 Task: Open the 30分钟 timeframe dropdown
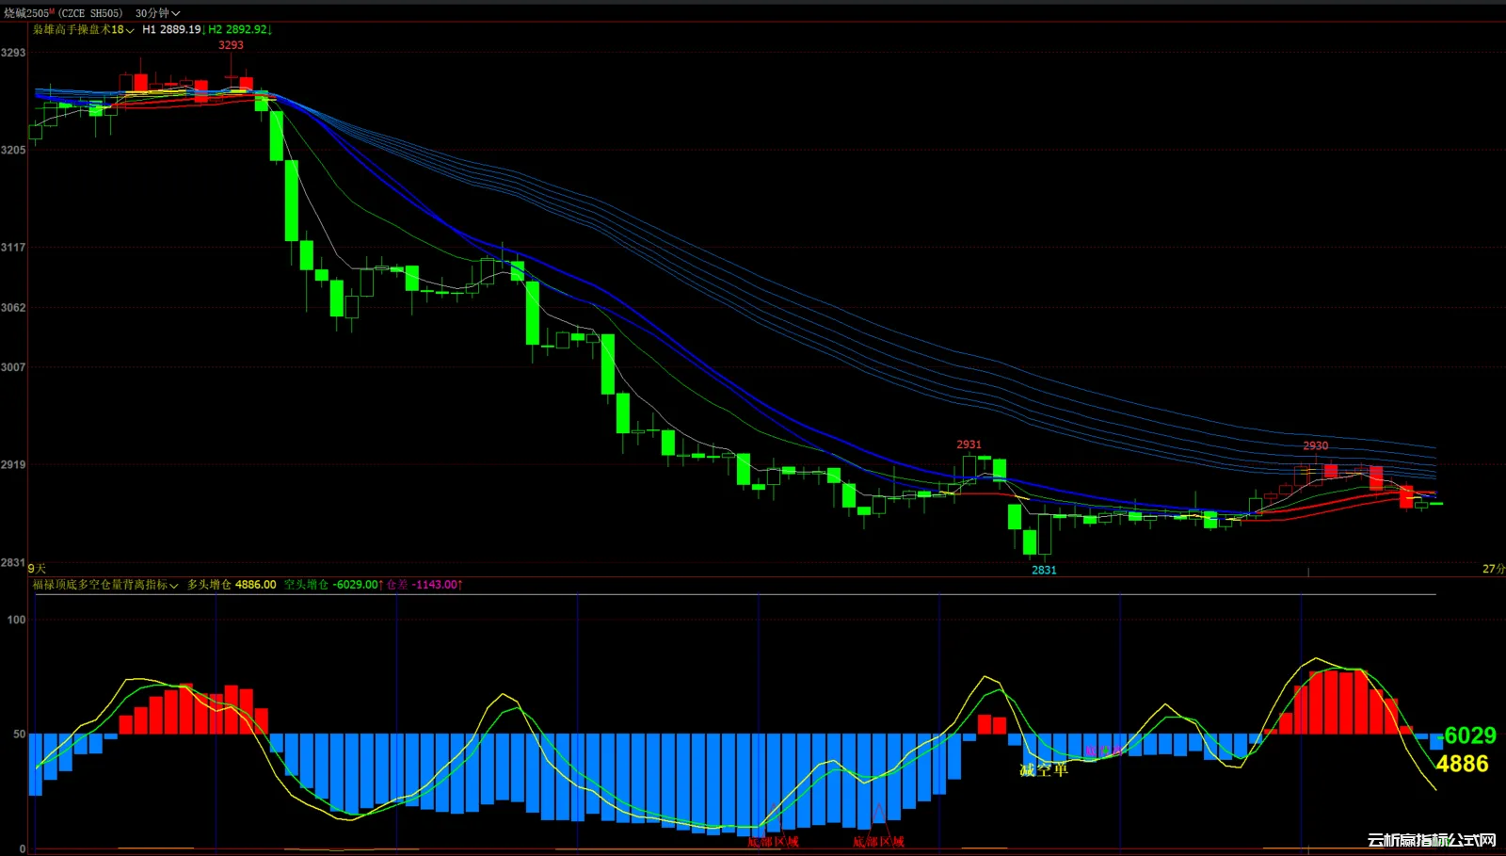point(156,13)
